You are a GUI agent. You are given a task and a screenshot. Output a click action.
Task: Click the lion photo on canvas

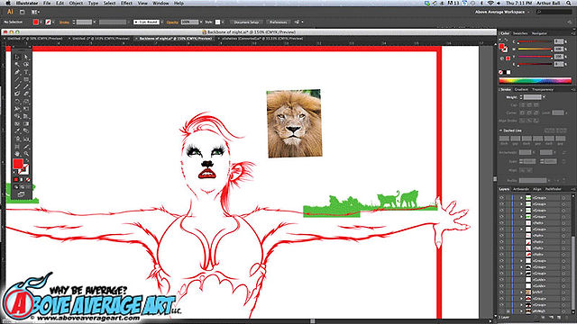(x=294, y=123)
